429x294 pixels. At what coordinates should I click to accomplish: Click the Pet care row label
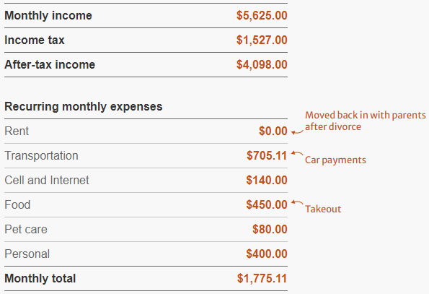[x=26, y=229]
